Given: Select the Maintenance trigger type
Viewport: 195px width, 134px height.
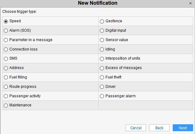Looking at the screenshot, I should coord(6,105).
